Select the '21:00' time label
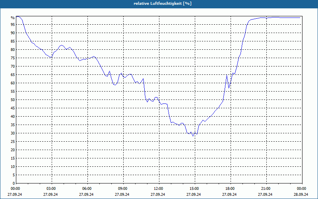 click(x=265, y=189)
